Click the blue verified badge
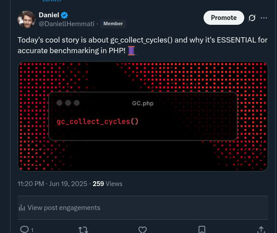277x233 pixels. tap(65, 15)
